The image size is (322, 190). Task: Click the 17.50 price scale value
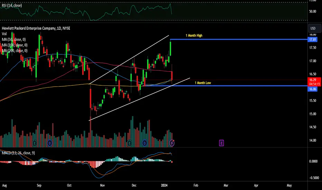coord(313,48)
